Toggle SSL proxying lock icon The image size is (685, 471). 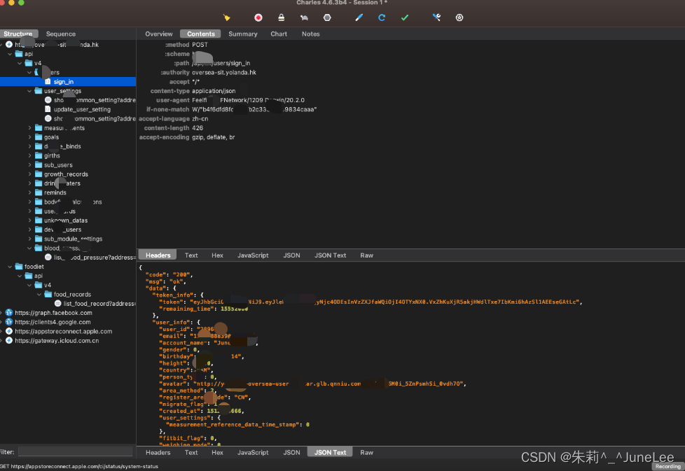coord(282,17)
